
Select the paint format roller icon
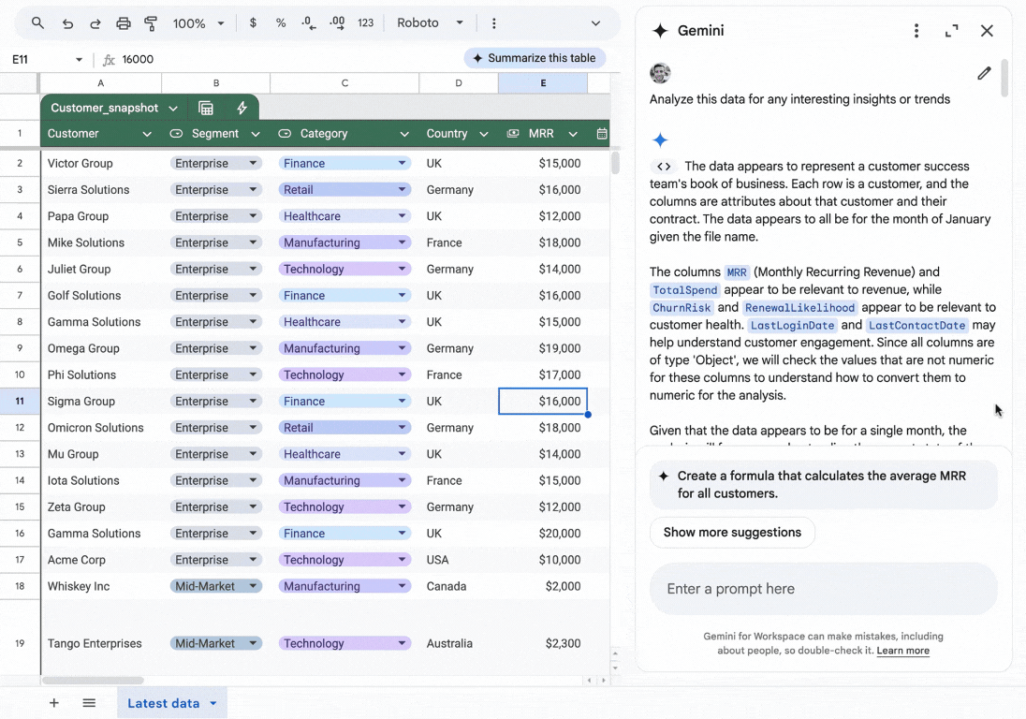click(151, 23)
